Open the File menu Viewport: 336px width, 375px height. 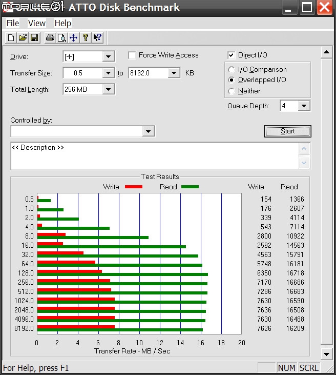tap(13, 23)
